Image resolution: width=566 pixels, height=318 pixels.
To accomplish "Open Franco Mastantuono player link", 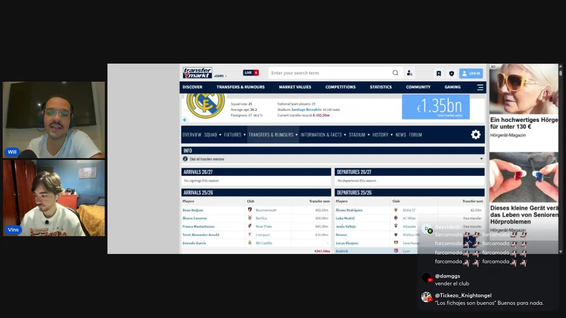I will pos(198,227).
